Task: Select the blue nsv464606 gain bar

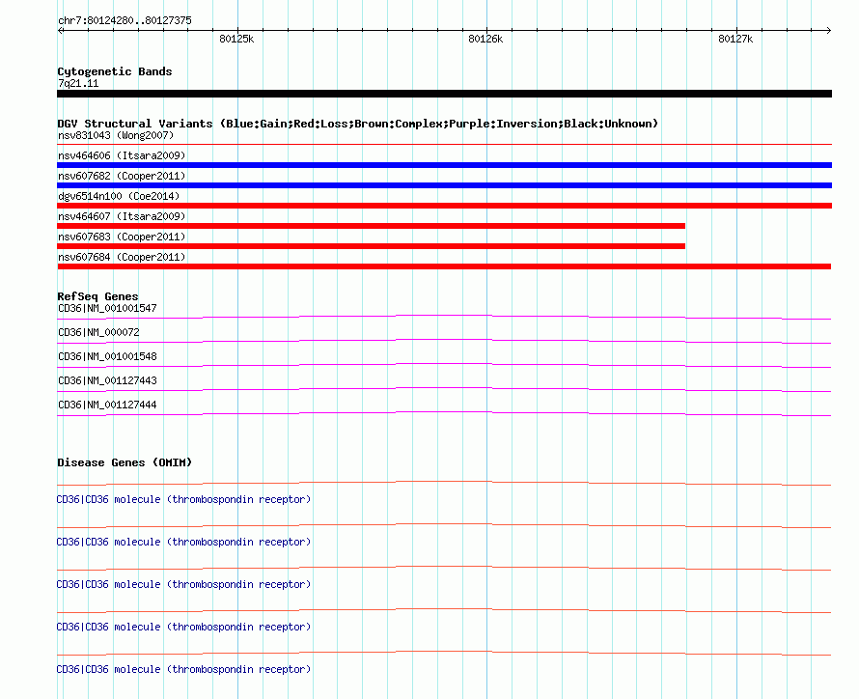Action: pyautogui.click(x=444, y=165)
